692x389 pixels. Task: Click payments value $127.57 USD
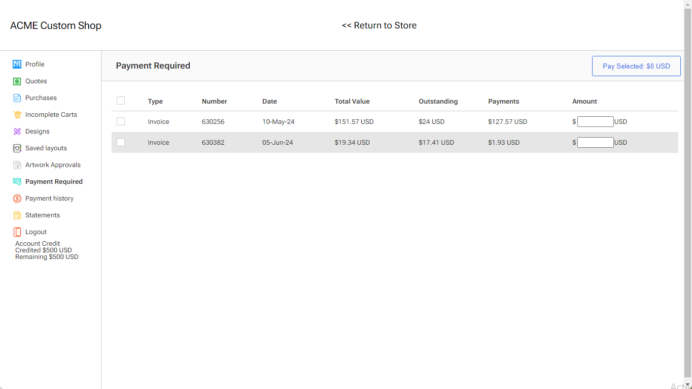point(508,122)
